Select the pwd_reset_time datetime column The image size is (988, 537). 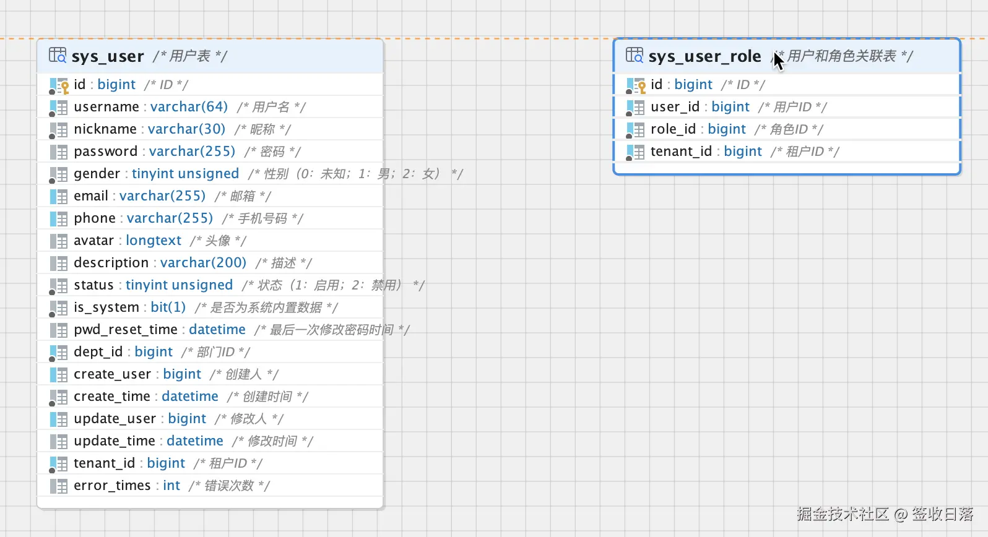(x=210, y=330)
